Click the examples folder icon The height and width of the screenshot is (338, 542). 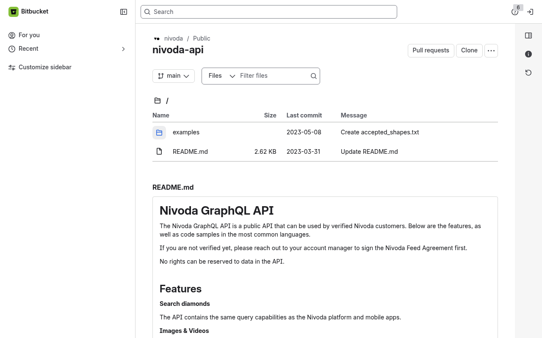[x=159, y=133]
